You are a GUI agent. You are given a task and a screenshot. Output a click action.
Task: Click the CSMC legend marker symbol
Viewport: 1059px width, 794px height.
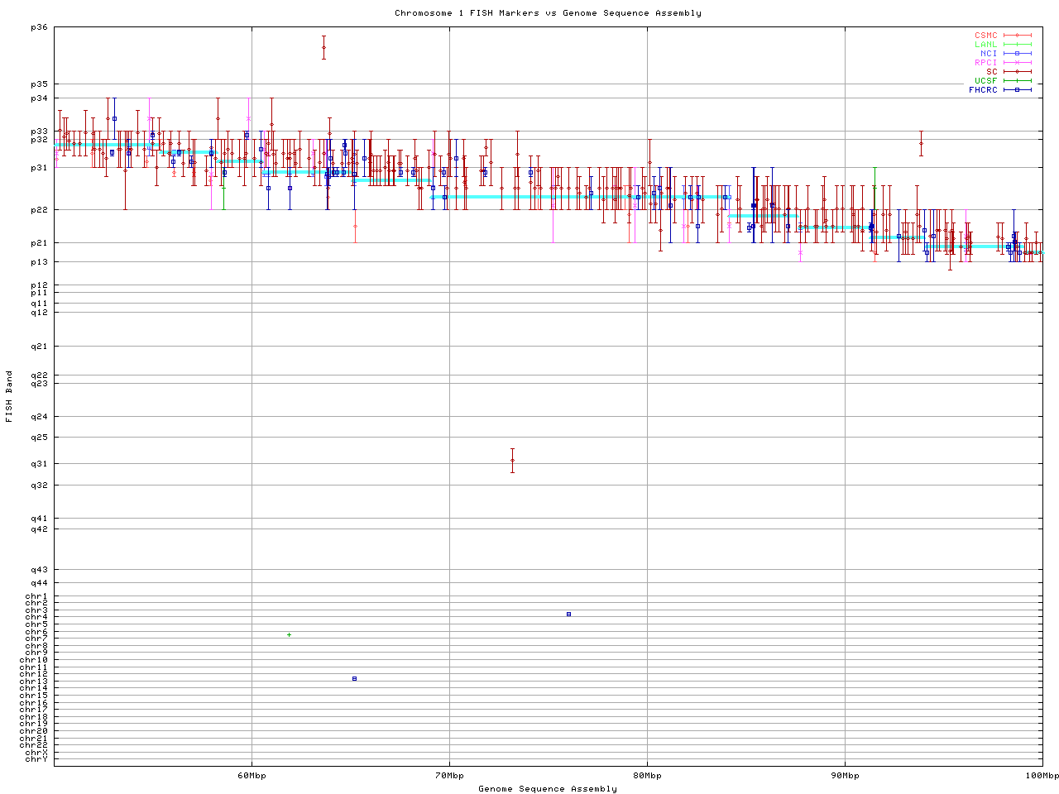[1017, 36]
